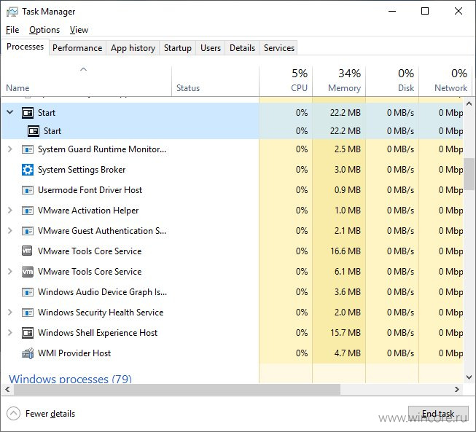This screenshot has width=476, height=432.
Task: Click the Usermode Font Driver Host icon
Action: (x=28, y=190)
